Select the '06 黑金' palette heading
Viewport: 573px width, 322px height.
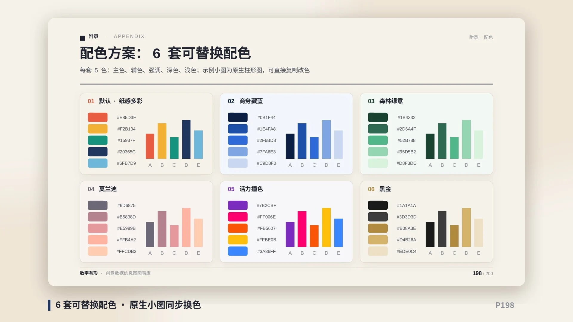379,189
